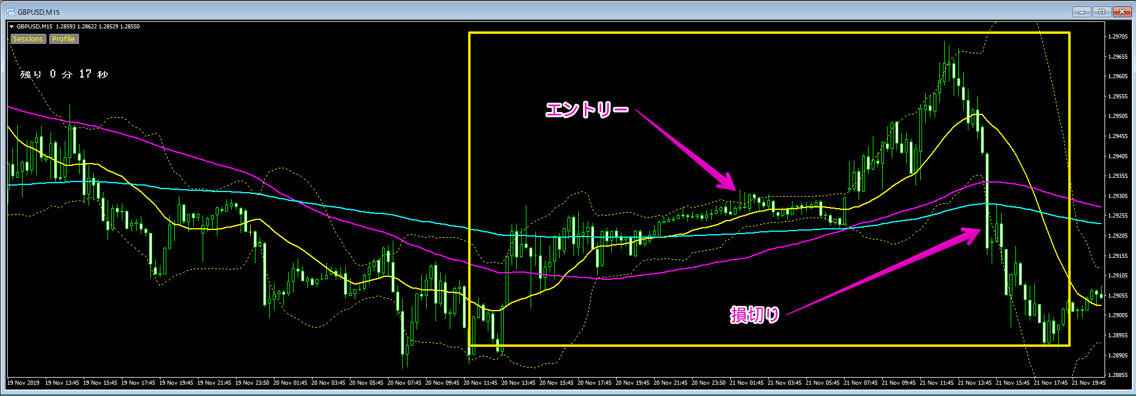The image size is (1136, 396).
Task: Click the 1.29055 price label
Action: pos(1118,296)
